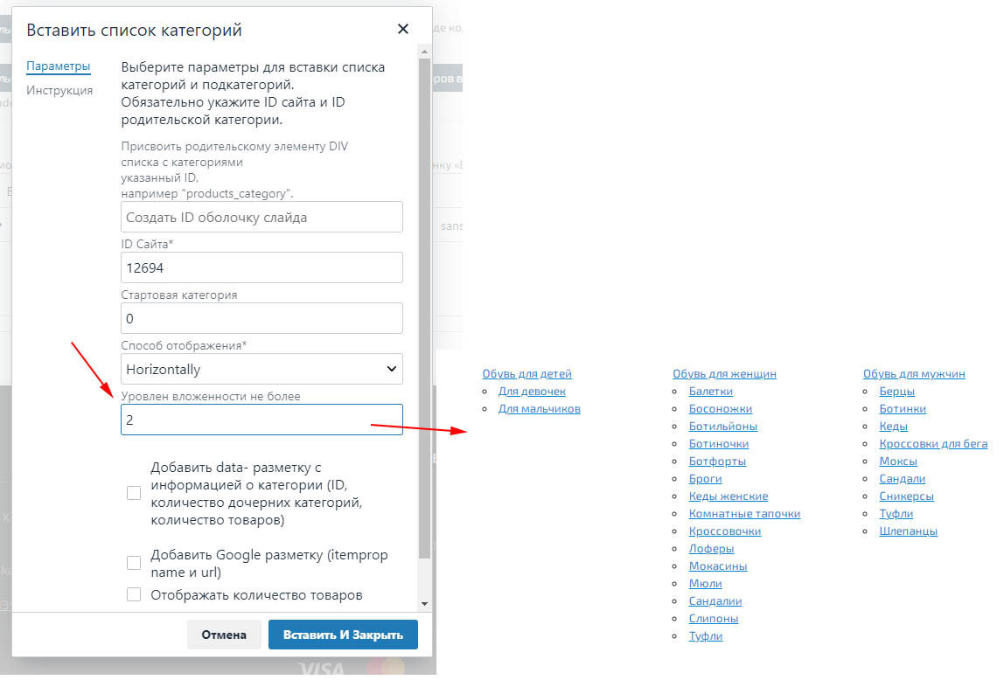Click the 'Вставить И Закрыть' button

coord(343,635)
